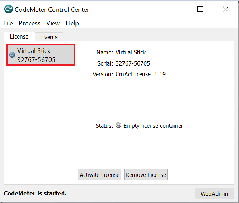Click the Empty license container status text
This screenshot has height=203, width=239.
click(x=153, y=126)
